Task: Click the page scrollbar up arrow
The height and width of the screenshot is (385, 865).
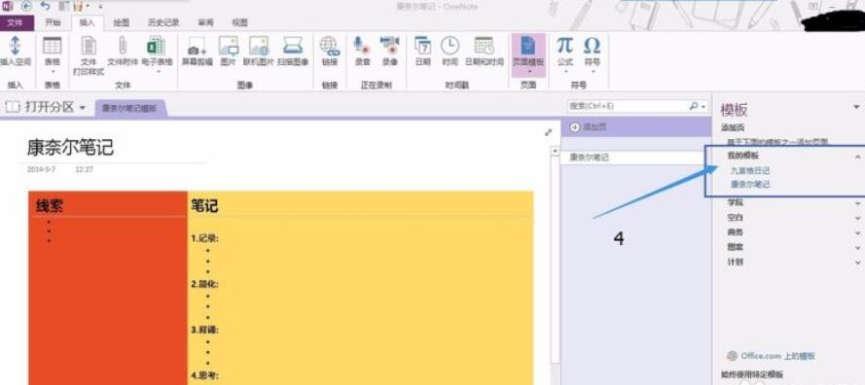Action: click(555, 151)
